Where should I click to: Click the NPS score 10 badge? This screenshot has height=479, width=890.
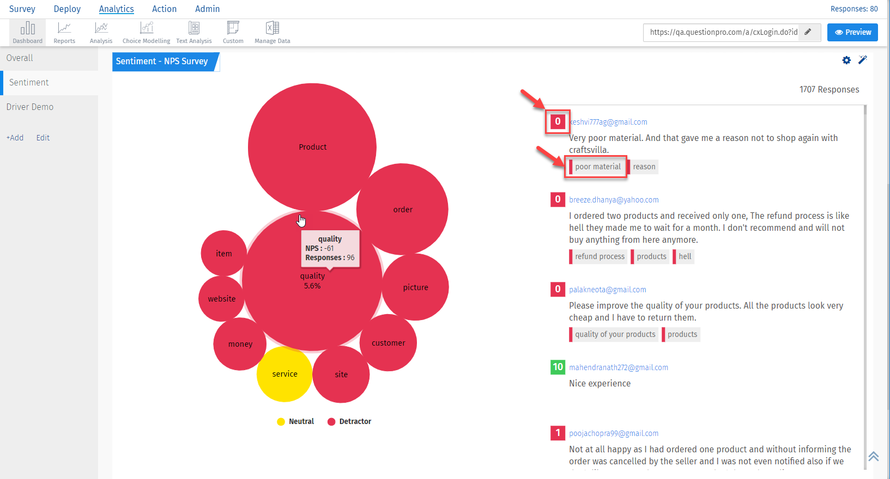(x=558, y=367)
